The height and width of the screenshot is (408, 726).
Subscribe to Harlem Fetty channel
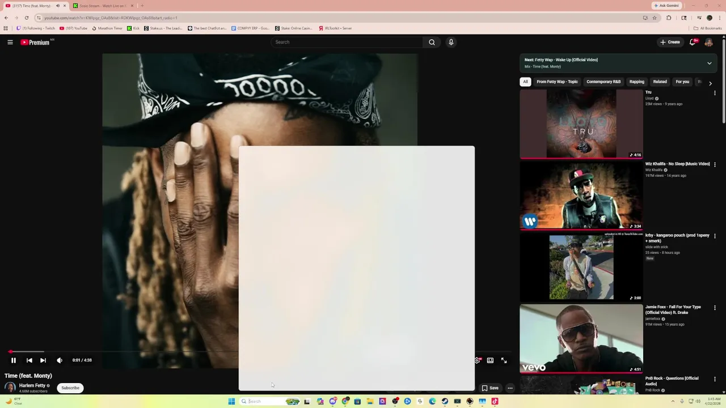(x=70, y=388)
